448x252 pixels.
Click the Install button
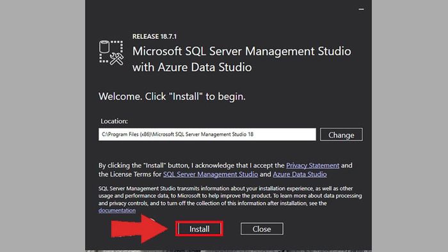(x=200, y=229)
